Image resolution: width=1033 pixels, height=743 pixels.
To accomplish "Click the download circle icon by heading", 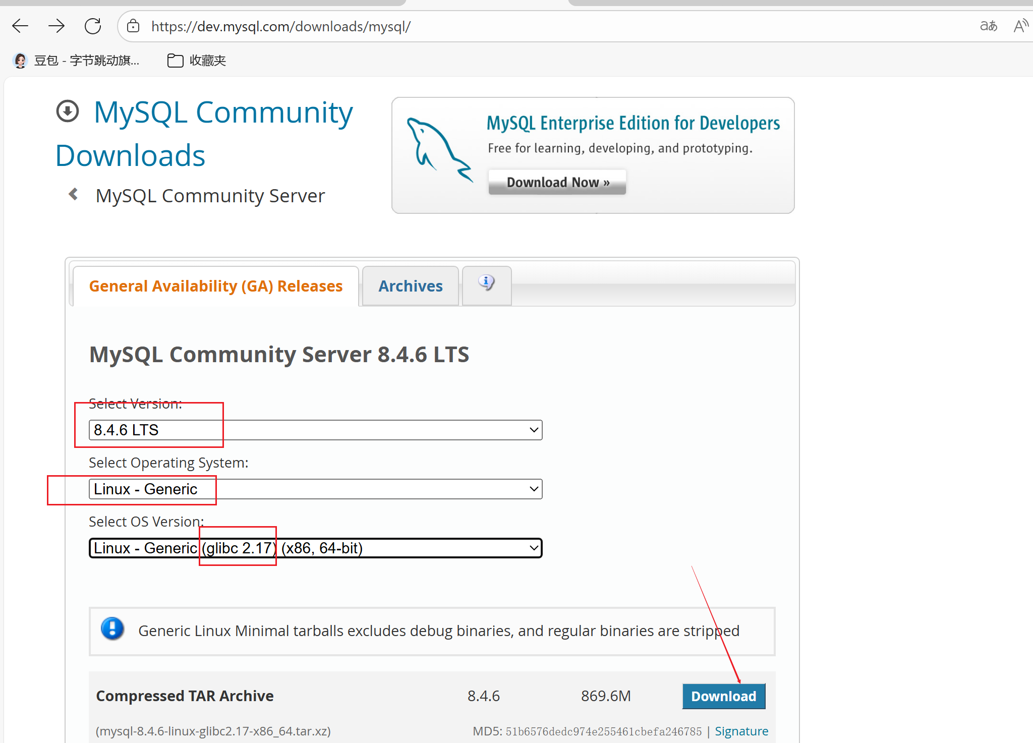I will (68, 111).
